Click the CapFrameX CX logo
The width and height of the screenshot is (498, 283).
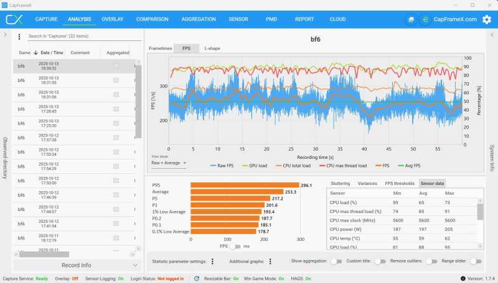click(x=14, y=19)
